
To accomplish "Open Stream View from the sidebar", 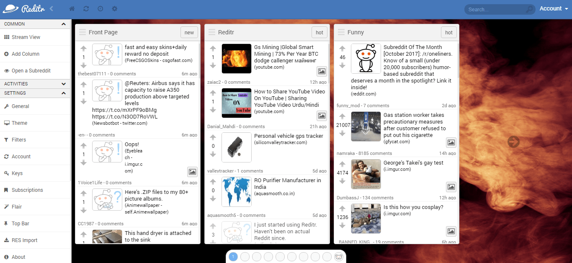I will [x=25, y=37].
